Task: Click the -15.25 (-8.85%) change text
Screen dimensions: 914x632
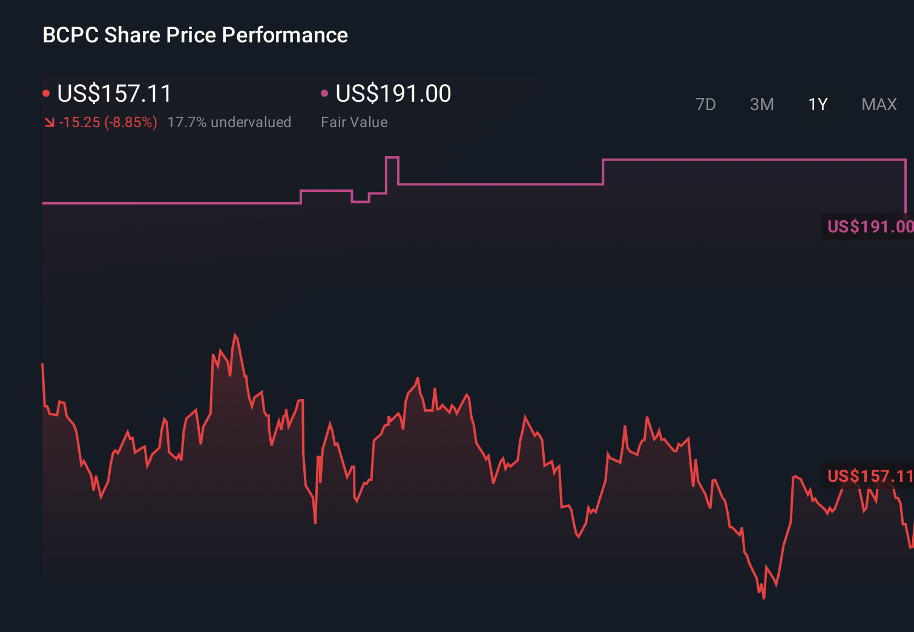Action: point(109,122)
